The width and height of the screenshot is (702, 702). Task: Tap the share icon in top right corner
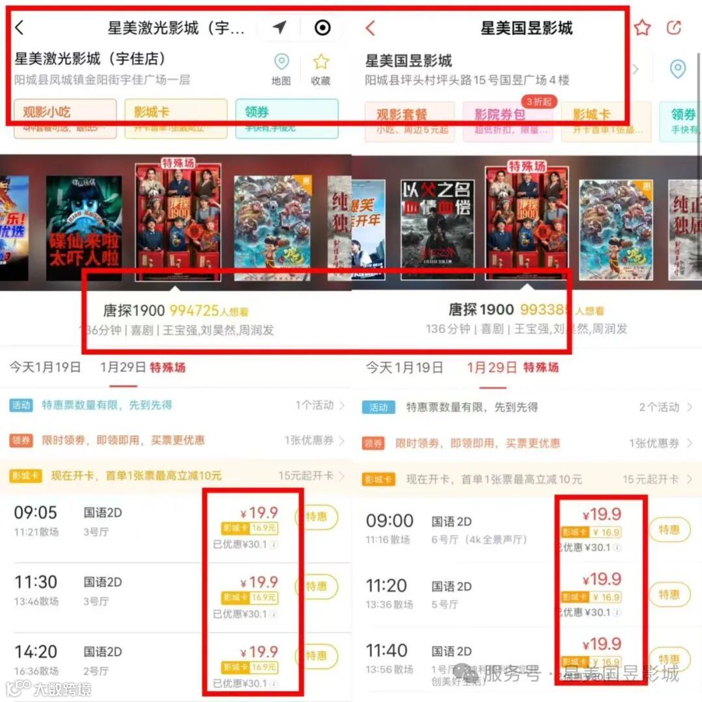click(x=674, y=28)
